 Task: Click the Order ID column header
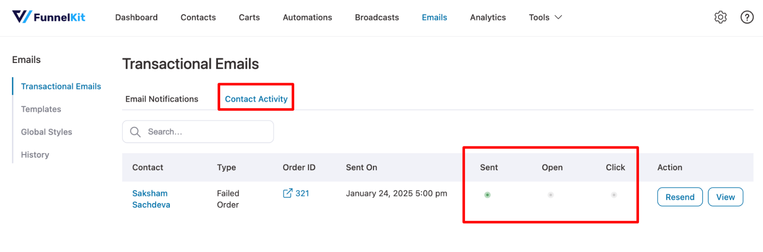(x=299, y=168)
